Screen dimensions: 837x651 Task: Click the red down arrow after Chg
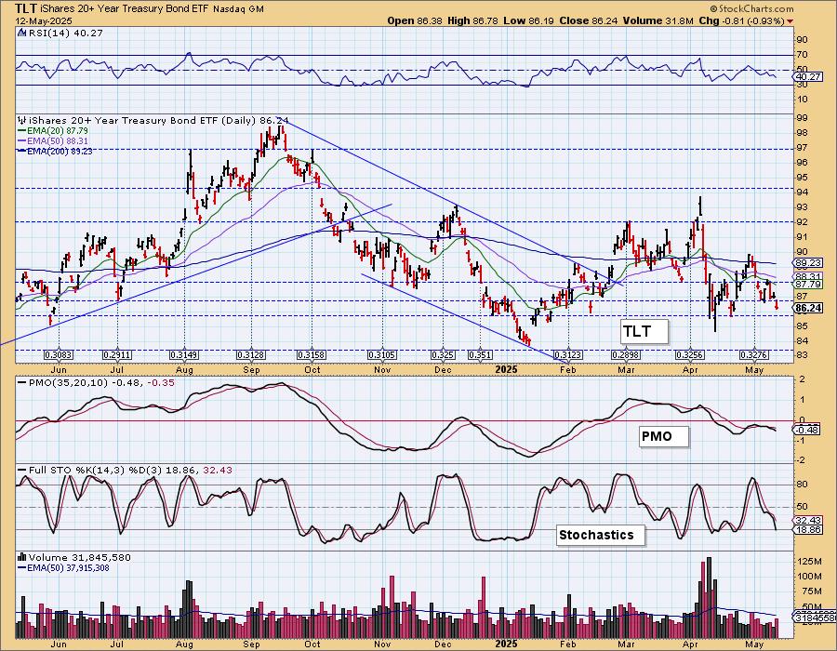(790, 20)
